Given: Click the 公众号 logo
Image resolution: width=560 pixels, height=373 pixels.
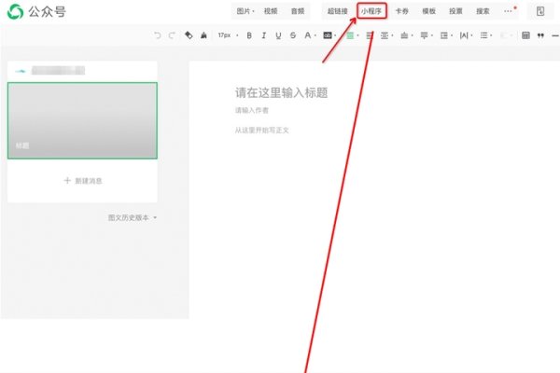Looking at the screenshot, I should (x=36, y=12).
